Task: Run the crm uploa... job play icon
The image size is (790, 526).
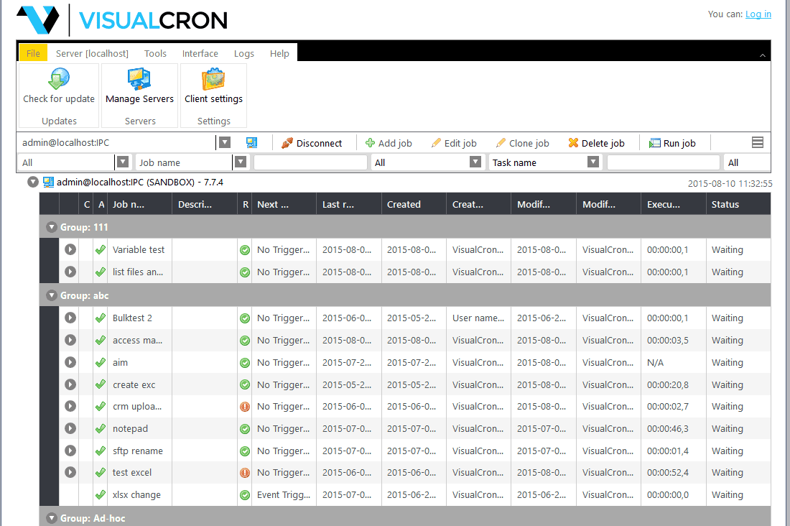Action: coord(70,406)
